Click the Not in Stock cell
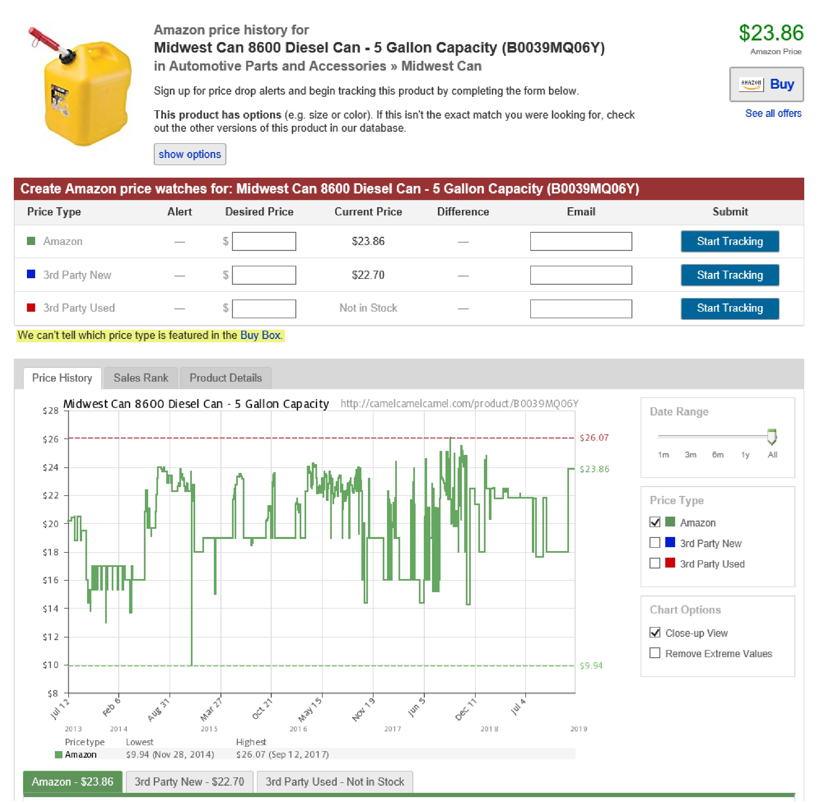The image size is (820, 804). click(368, 308)
